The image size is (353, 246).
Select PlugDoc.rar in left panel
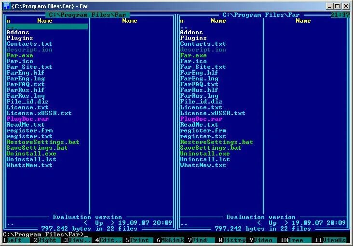coord(27,119)
